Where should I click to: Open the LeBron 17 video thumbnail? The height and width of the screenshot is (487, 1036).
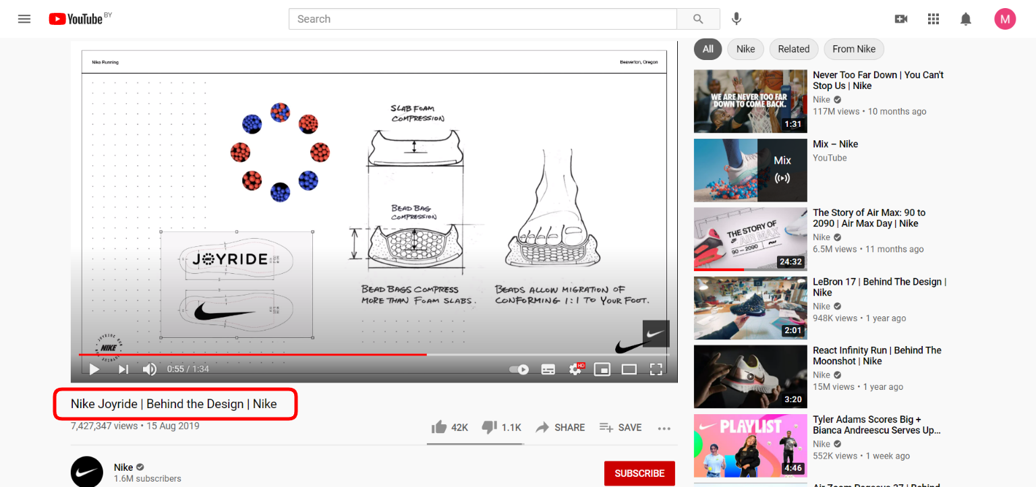point(750,308)
